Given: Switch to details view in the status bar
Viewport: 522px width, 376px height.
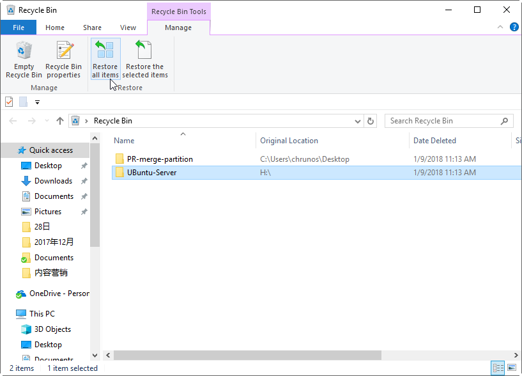Looking at the screenshot, I should pyautogui.click(x=498, y=368).
